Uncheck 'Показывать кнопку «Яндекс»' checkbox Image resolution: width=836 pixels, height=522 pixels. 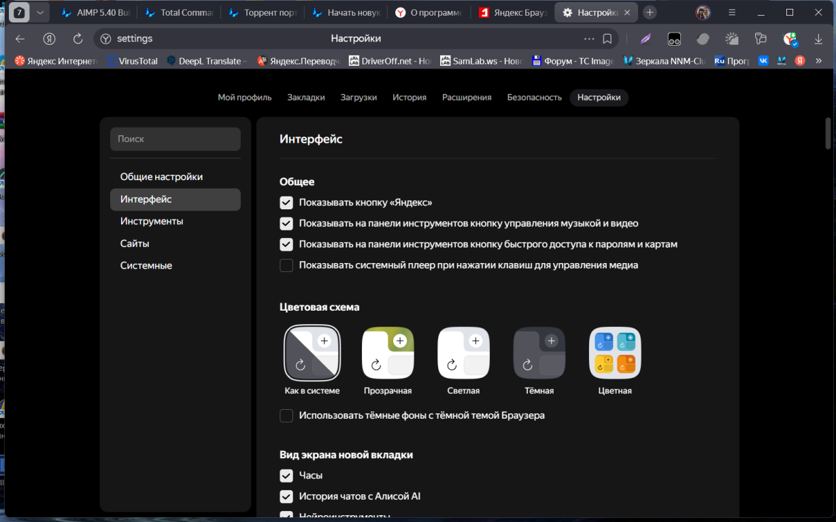pyautogui.click(x=286, y=203)
